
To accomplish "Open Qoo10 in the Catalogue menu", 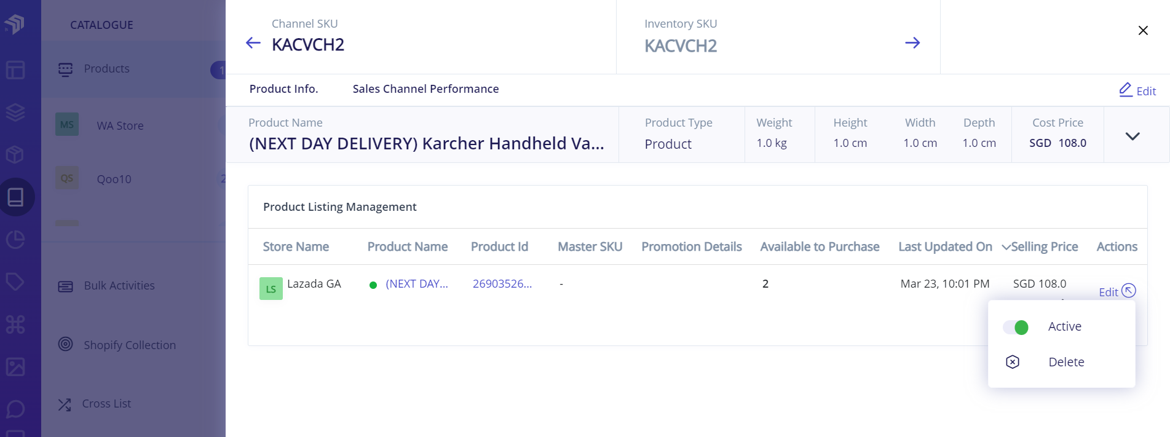I will 114,179.
